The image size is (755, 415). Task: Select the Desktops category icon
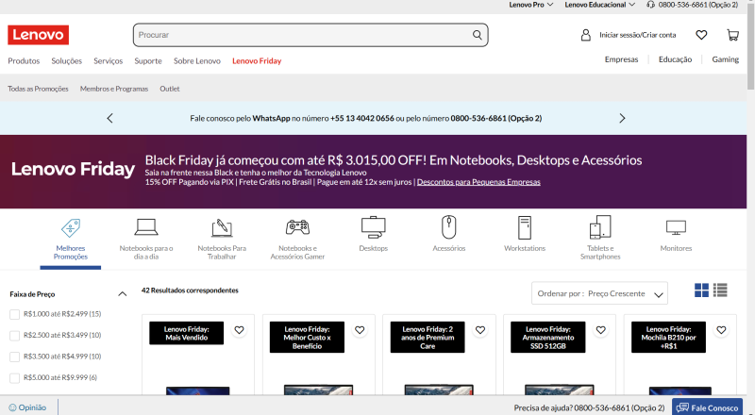click(x=373, y=227)
